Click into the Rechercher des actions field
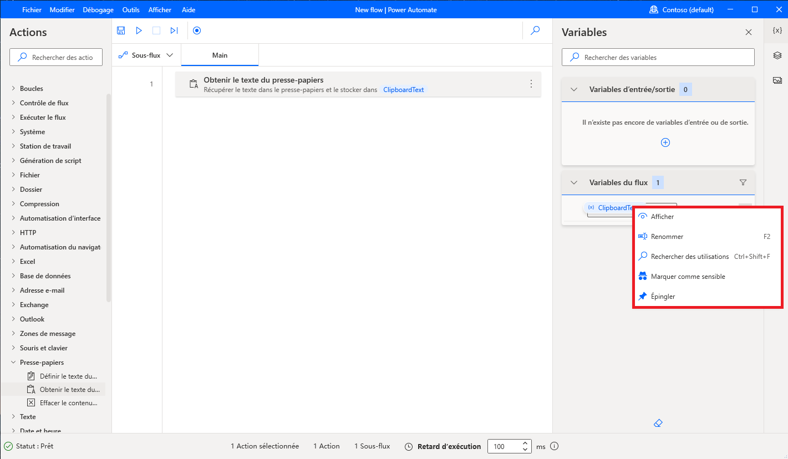The image size is (788, 459). 55,57
